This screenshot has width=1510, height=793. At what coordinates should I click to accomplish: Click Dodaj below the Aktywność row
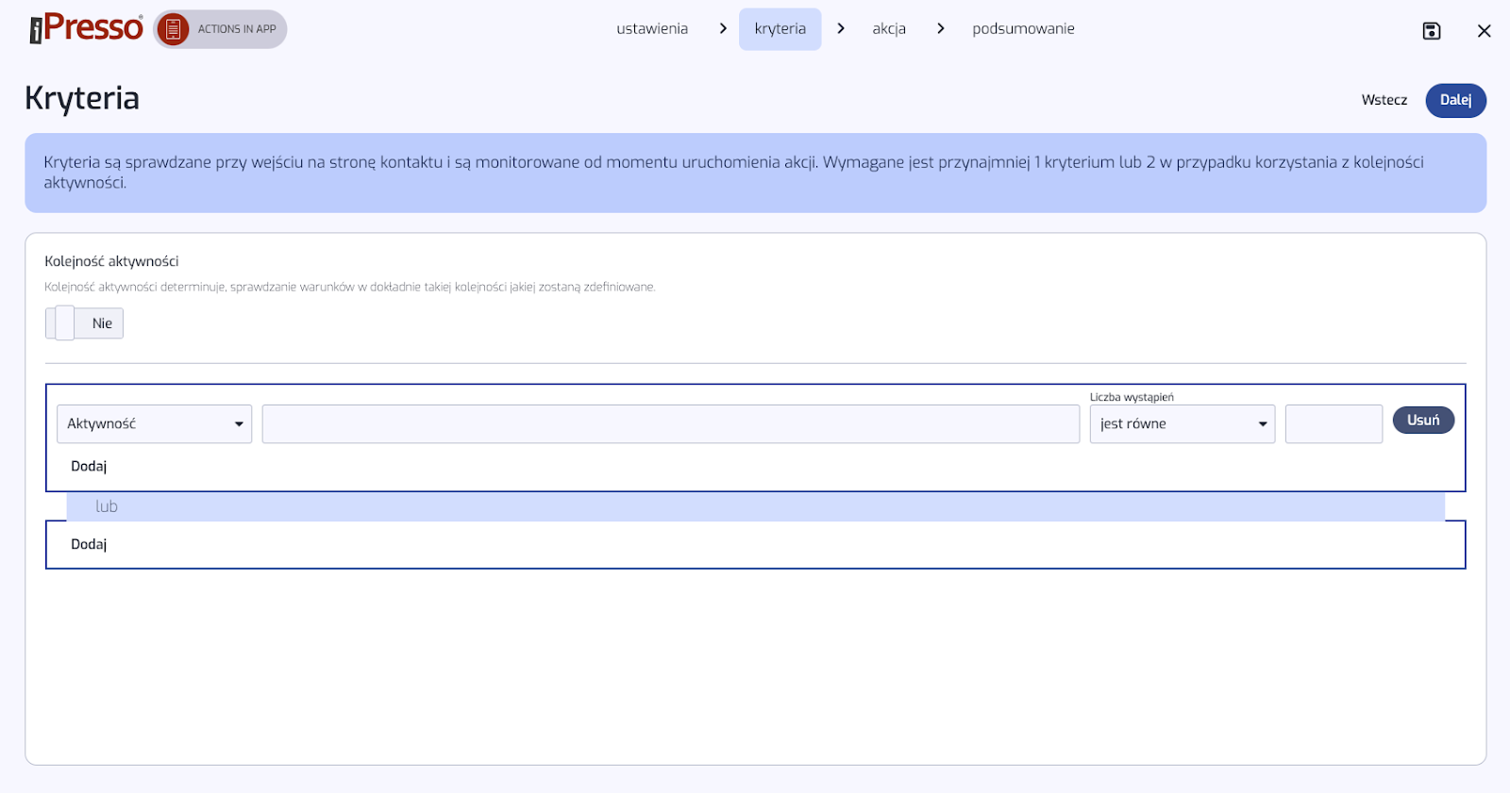click(x=89, y=466)
